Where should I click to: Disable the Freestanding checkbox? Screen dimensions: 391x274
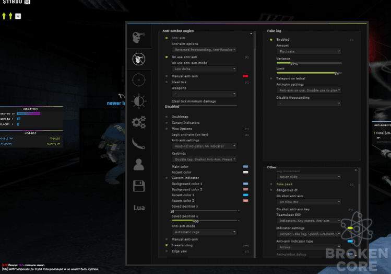pos(167,245)
